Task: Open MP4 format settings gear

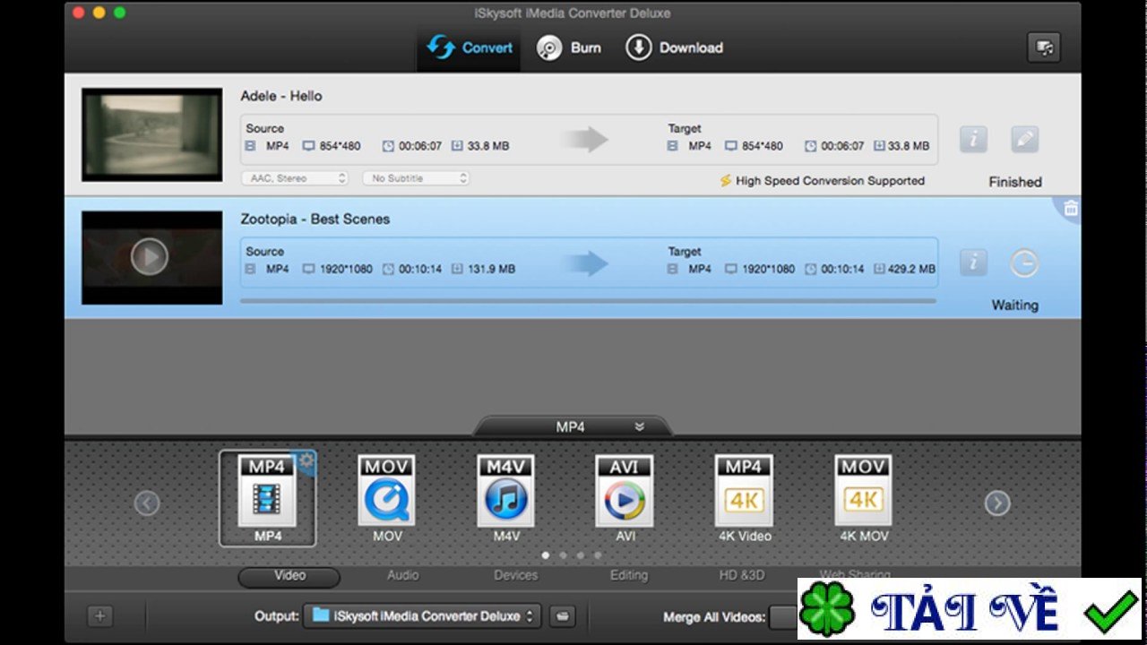Action: (x=306, y=460)
